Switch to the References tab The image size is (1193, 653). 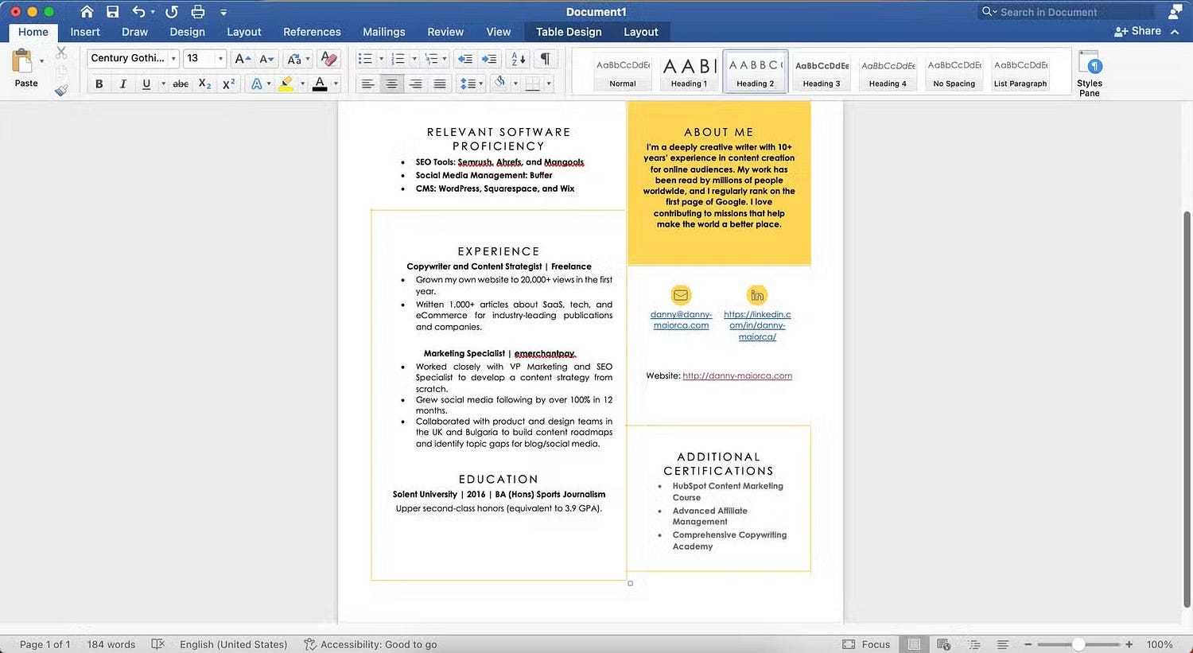(x=312, y=32)
